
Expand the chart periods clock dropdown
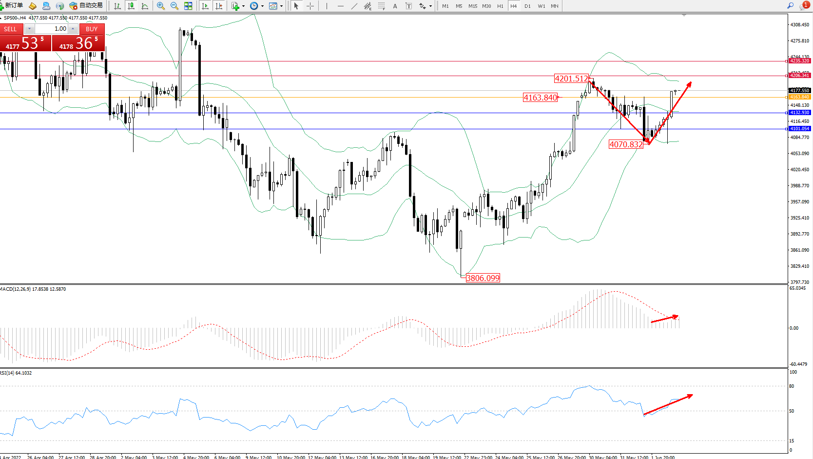point(263,6)
